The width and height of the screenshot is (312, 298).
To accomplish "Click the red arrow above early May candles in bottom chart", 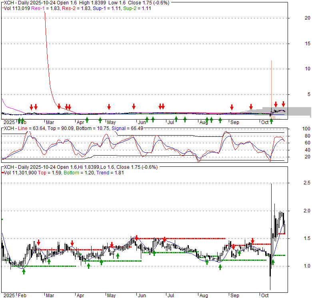I will (112, 245).
